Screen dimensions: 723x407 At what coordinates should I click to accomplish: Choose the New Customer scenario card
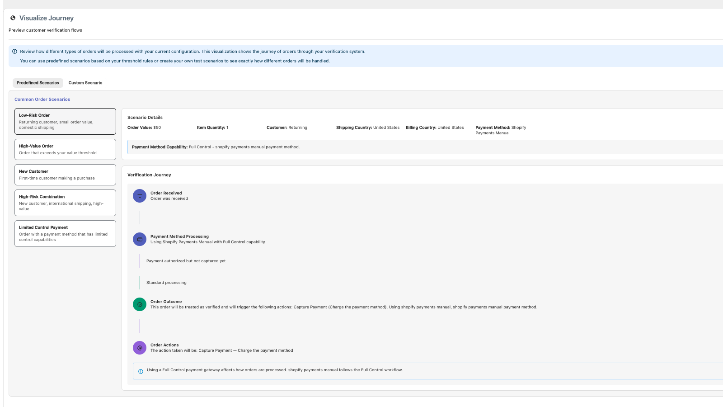click(x=65, y=175)
